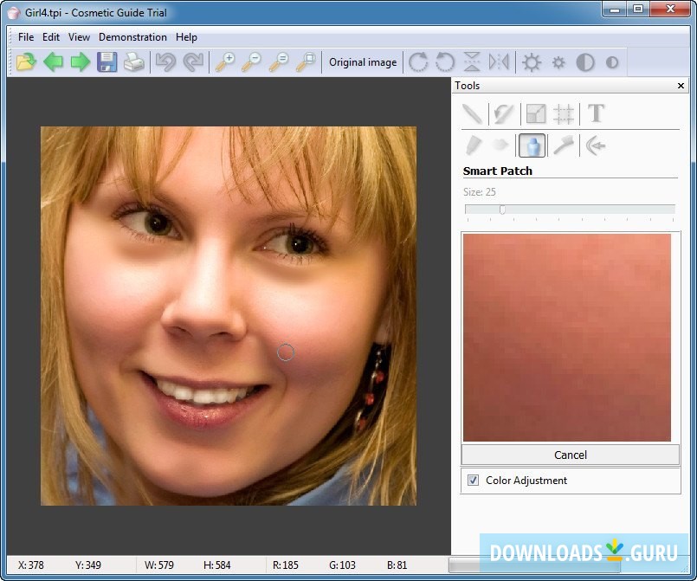
Task: Select the Smart Patch tool
Action: click(532, 145)
